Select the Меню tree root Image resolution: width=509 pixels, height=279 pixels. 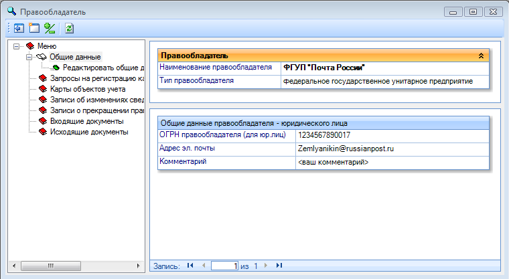pyautogui.click(x=47, y=46)
